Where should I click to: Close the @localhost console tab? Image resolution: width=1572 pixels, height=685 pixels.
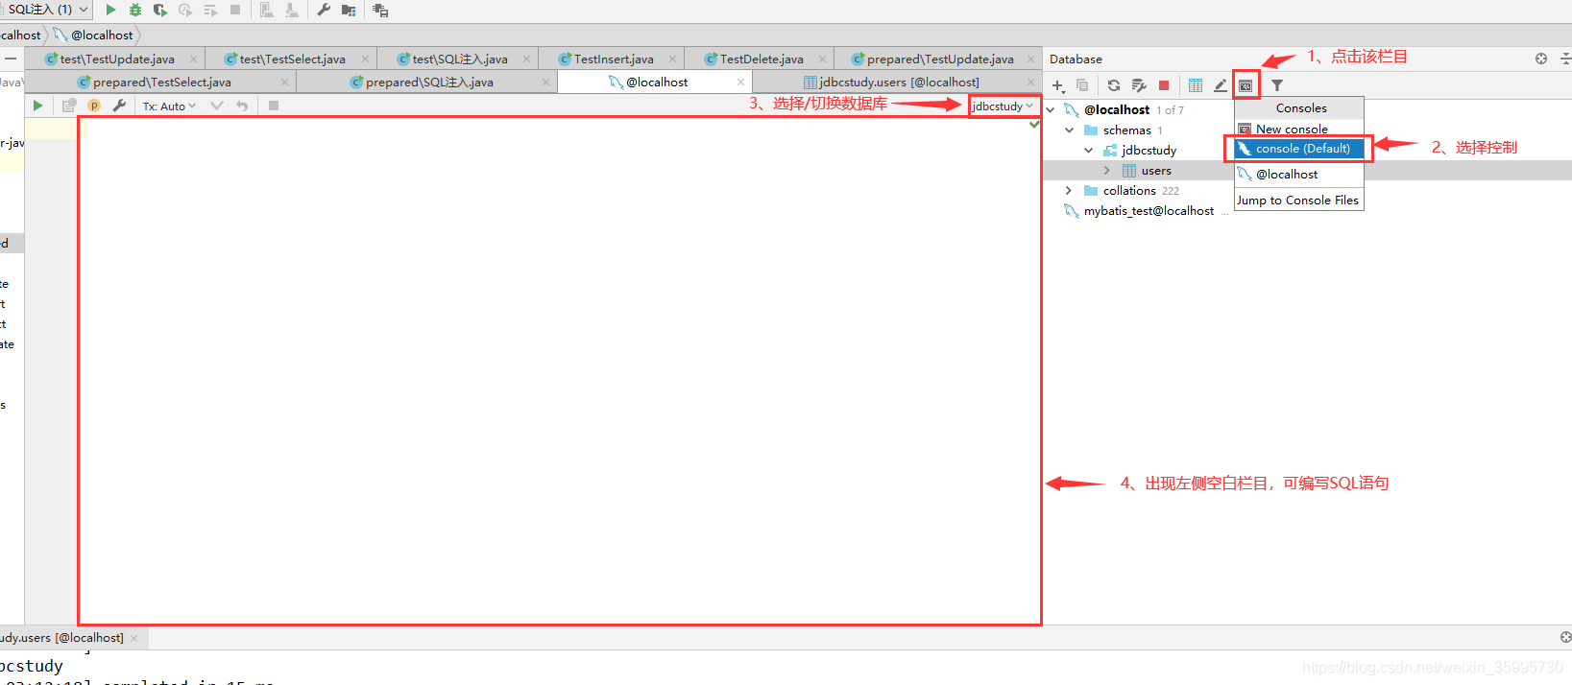[740, 82]
